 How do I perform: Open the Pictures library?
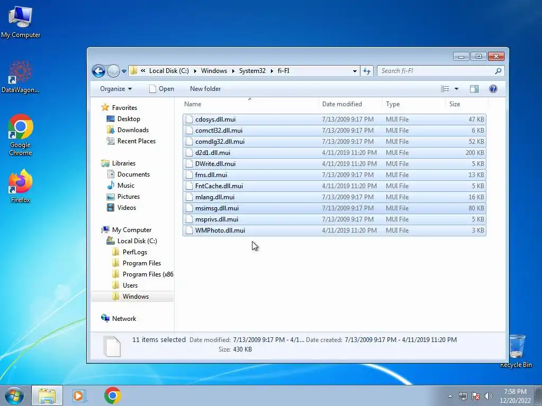[x=123, y=197]
